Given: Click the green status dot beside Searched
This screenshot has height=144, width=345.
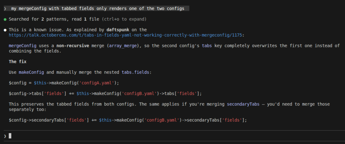Looking at the screenshot, I should (5, 19).
